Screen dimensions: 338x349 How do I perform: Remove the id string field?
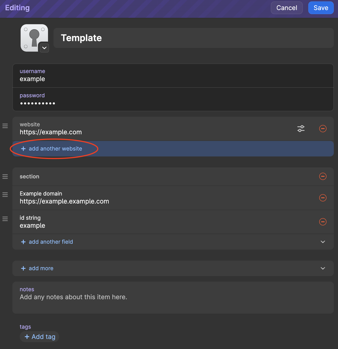pos(323,222)
